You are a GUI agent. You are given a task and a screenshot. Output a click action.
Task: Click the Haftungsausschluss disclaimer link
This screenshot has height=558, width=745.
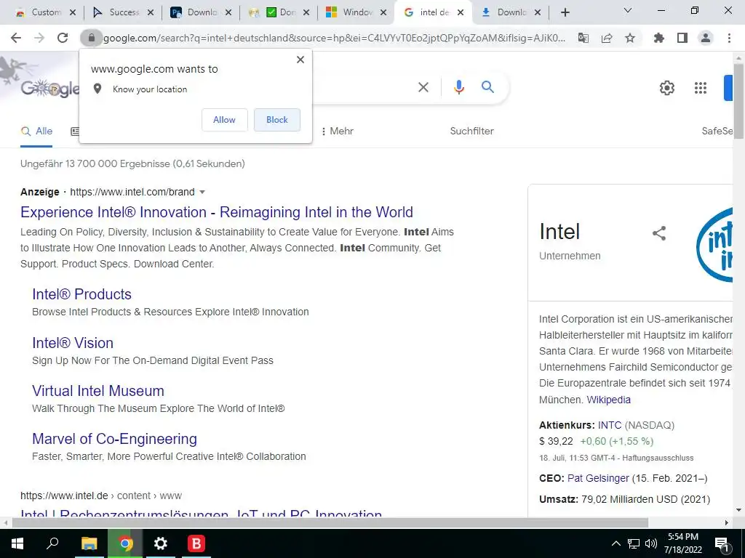click(658, 458)
